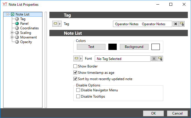
Task: Click the black Text color swatch
Action: tap(112, 47)
